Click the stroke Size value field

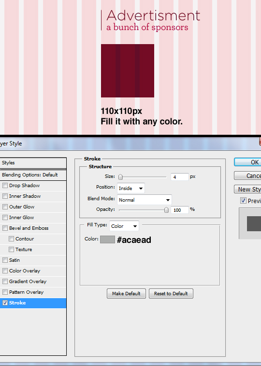pyautogui.click(x=179, y=177)
